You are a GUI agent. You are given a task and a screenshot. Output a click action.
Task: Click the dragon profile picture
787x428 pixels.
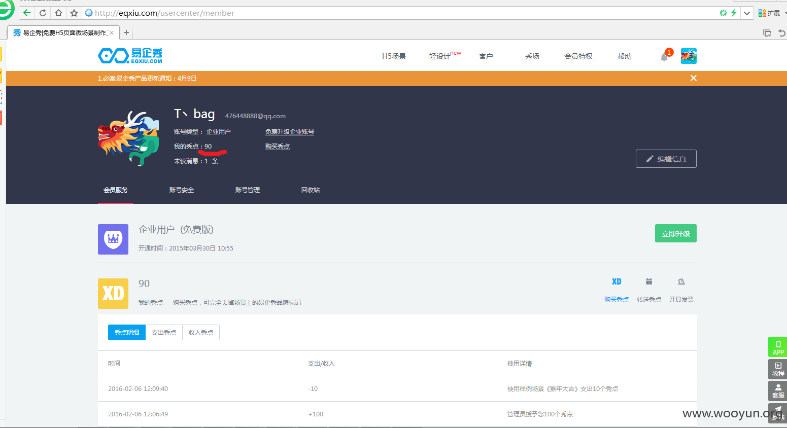128,138
